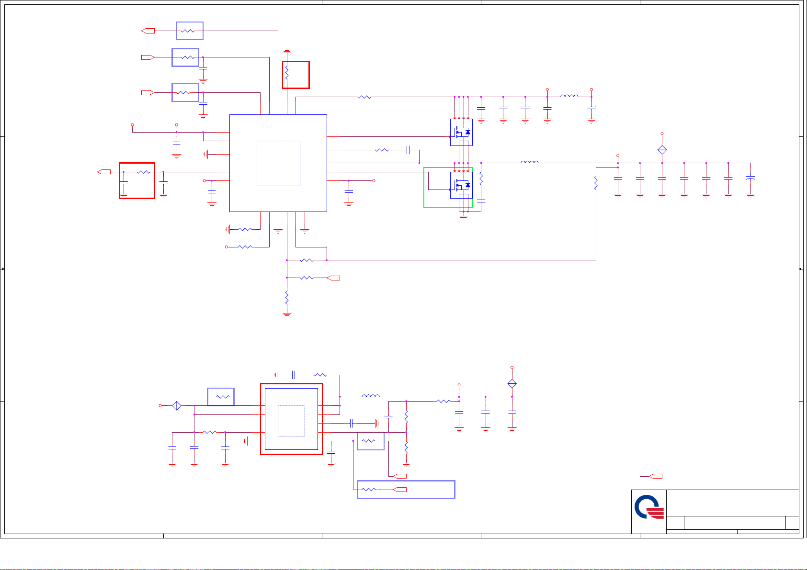Click the bottommost port symbol in the lower circuit

tap(399, 489)
